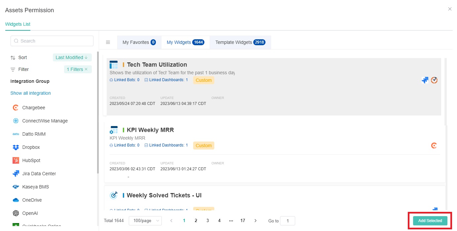Open the Template Widgets tab
Screen dimensions: 457x231
coord(240,42)
